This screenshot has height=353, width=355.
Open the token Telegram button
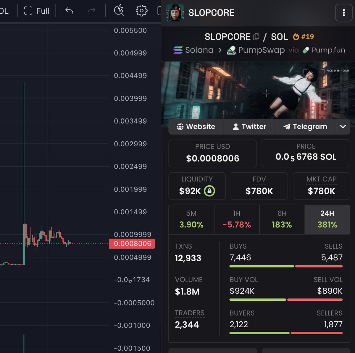pyautogui.click(x=305, y=127)
